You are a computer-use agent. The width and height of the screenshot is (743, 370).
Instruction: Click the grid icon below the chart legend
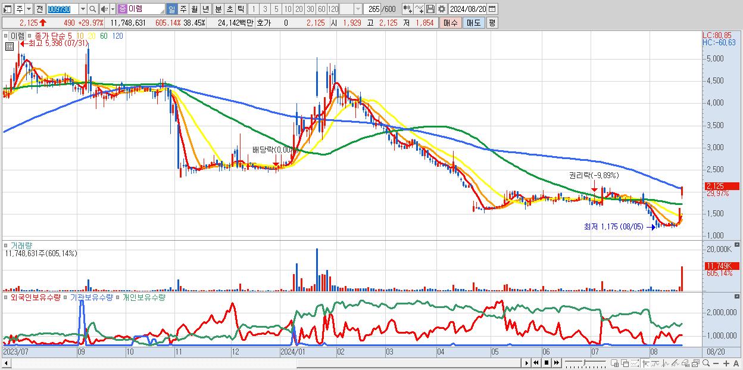click(x=10, y=46)
